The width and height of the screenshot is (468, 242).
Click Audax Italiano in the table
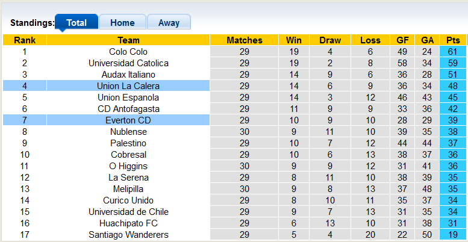[x=128, y=75]
